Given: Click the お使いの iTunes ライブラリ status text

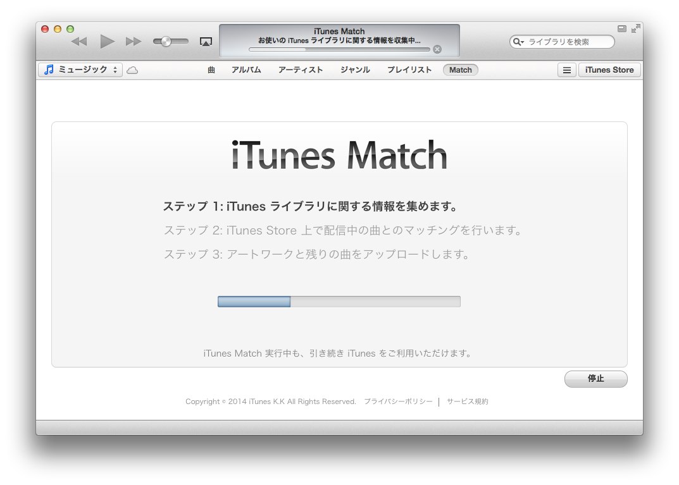Looking at the screenshot, I should [x=339, y=40].
